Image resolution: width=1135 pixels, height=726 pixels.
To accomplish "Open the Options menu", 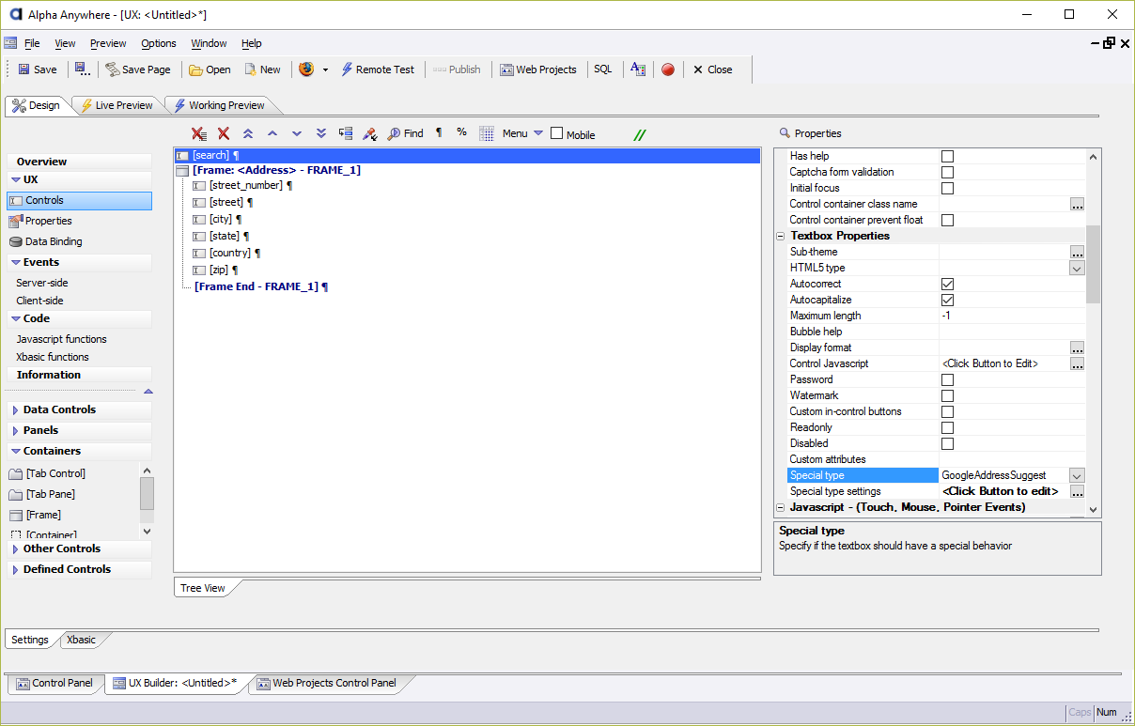I will pos(159,43).
